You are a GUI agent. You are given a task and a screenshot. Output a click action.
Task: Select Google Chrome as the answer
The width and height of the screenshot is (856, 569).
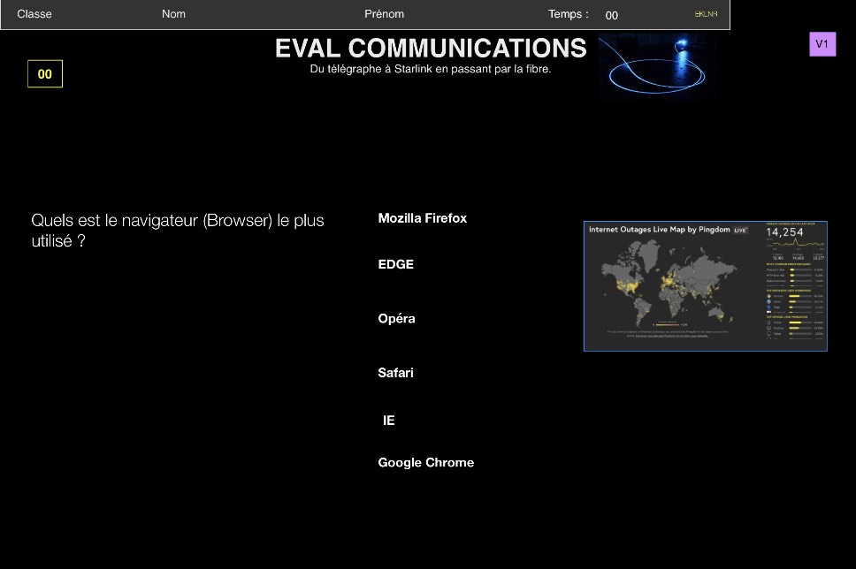426,463
